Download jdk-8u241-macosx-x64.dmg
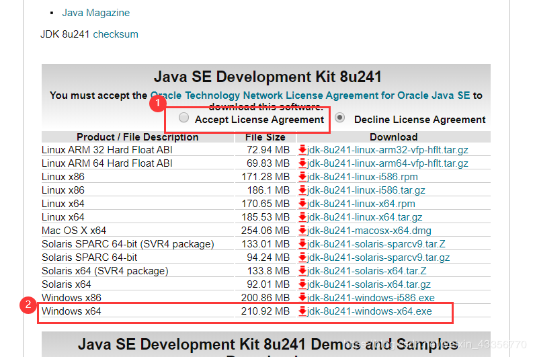This screenshot has height=357, width=533. [x=369, y=231]
